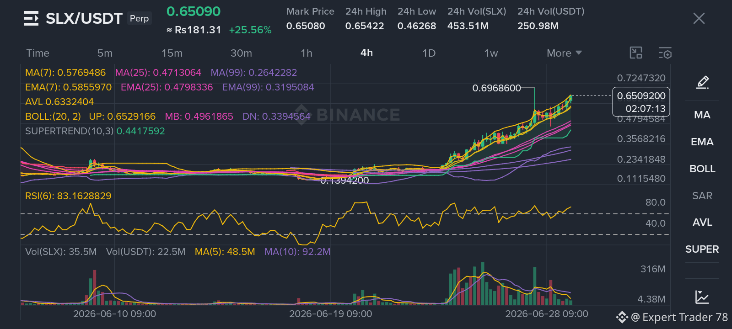Click the BOLL UP: 0.6529166 value
The height and width of the screenshot is (329, 732).
(122, 117)
